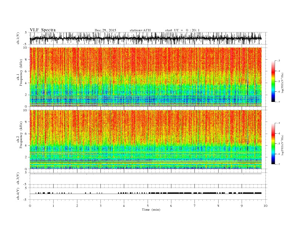Screen dimensions: 299x231
Task: Click the 'VLF Spectra' title text
Action: pos(43,30)
